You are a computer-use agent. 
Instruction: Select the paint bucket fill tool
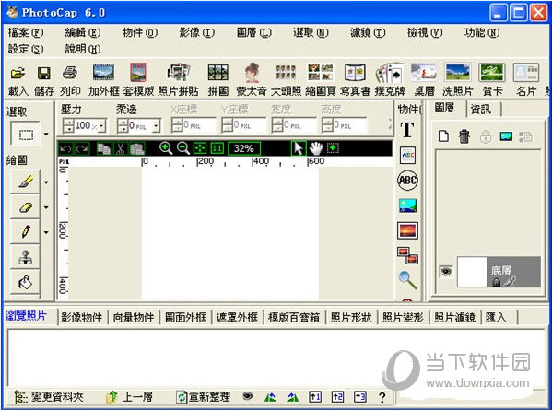click(26, 282)
